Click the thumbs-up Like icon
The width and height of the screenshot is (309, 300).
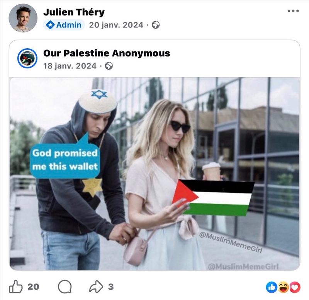coord(16,286)
